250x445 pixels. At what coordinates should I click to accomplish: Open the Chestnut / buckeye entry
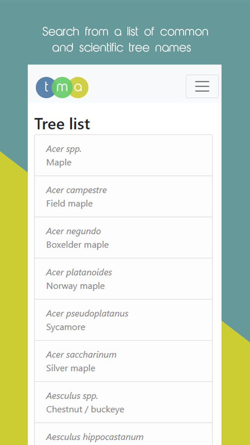123,402
